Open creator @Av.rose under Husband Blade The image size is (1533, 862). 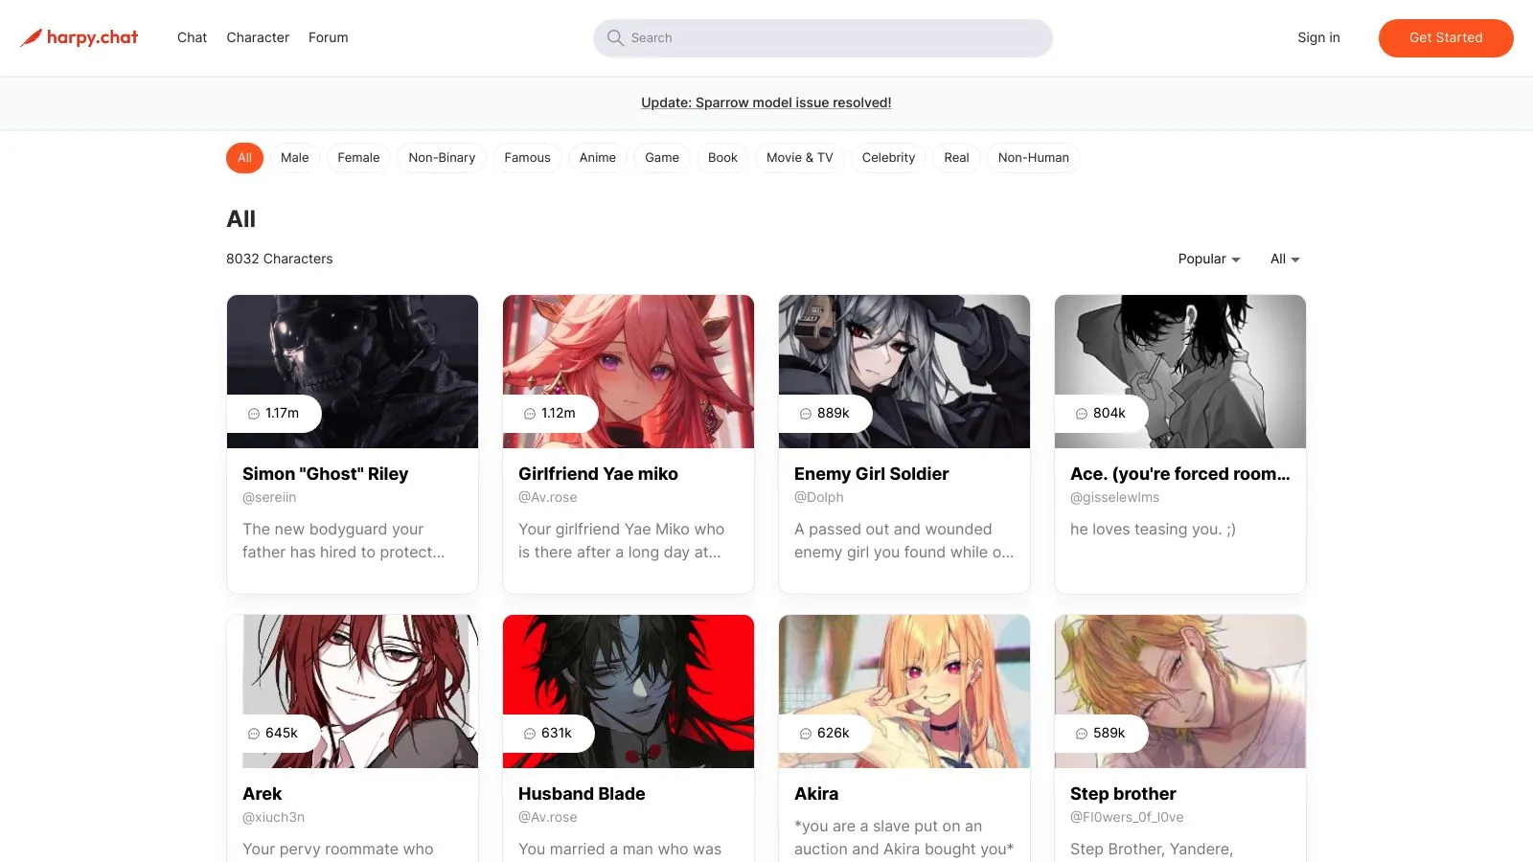[548, 817]
